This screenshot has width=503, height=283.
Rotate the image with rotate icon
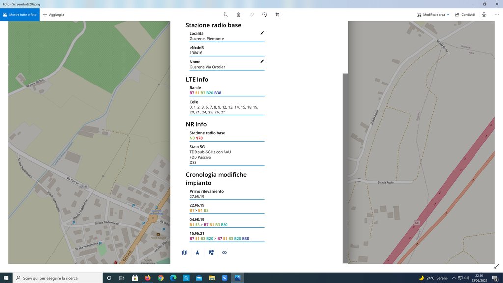[264, 15]
